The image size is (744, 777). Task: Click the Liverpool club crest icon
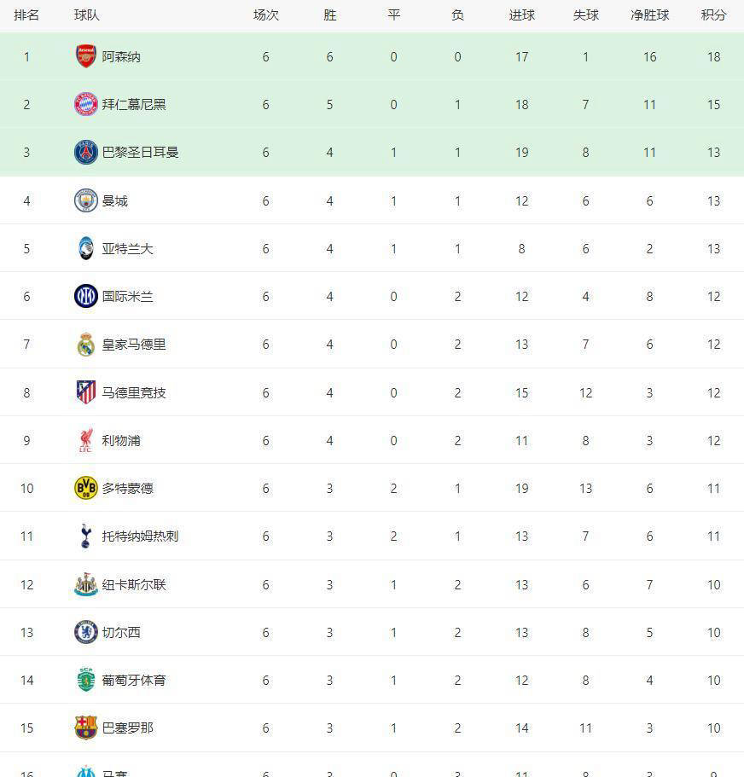(x=85, y=441)
